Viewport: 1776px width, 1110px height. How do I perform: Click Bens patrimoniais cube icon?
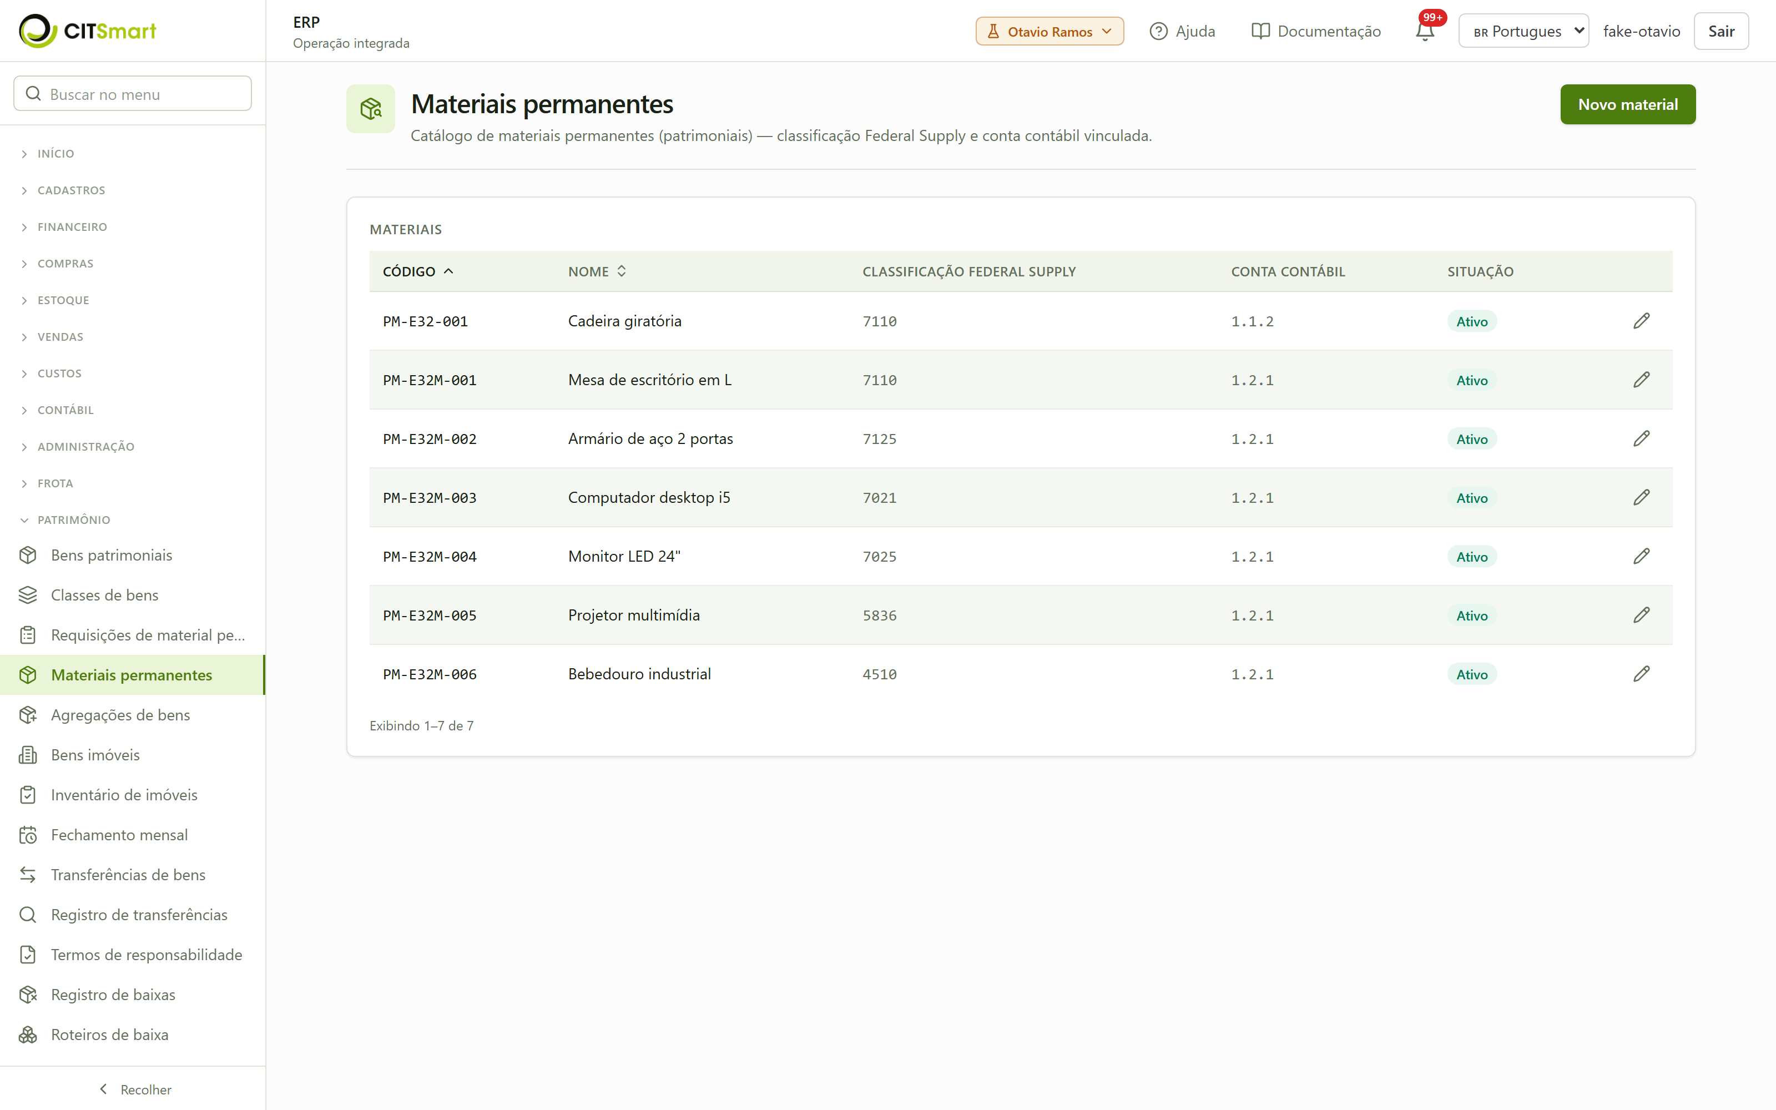(28, 555)
